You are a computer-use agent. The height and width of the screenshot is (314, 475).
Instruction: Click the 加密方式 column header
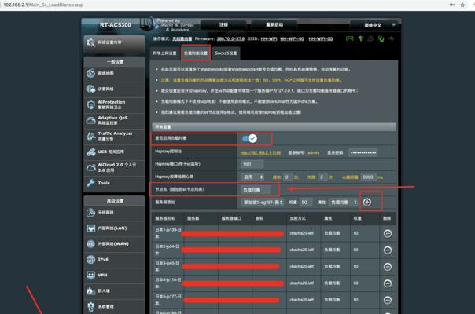click(x=297, y=218)
